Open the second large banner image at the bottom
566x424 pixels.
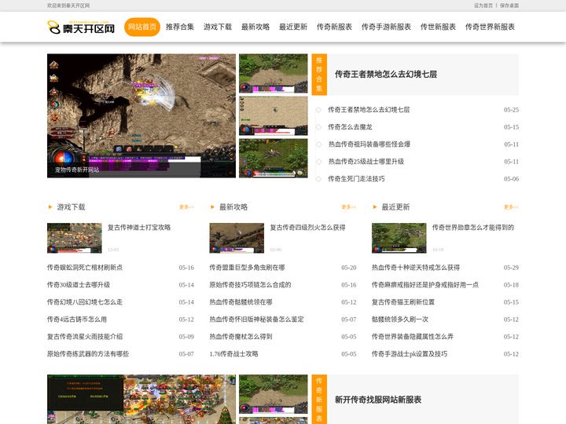141,399
